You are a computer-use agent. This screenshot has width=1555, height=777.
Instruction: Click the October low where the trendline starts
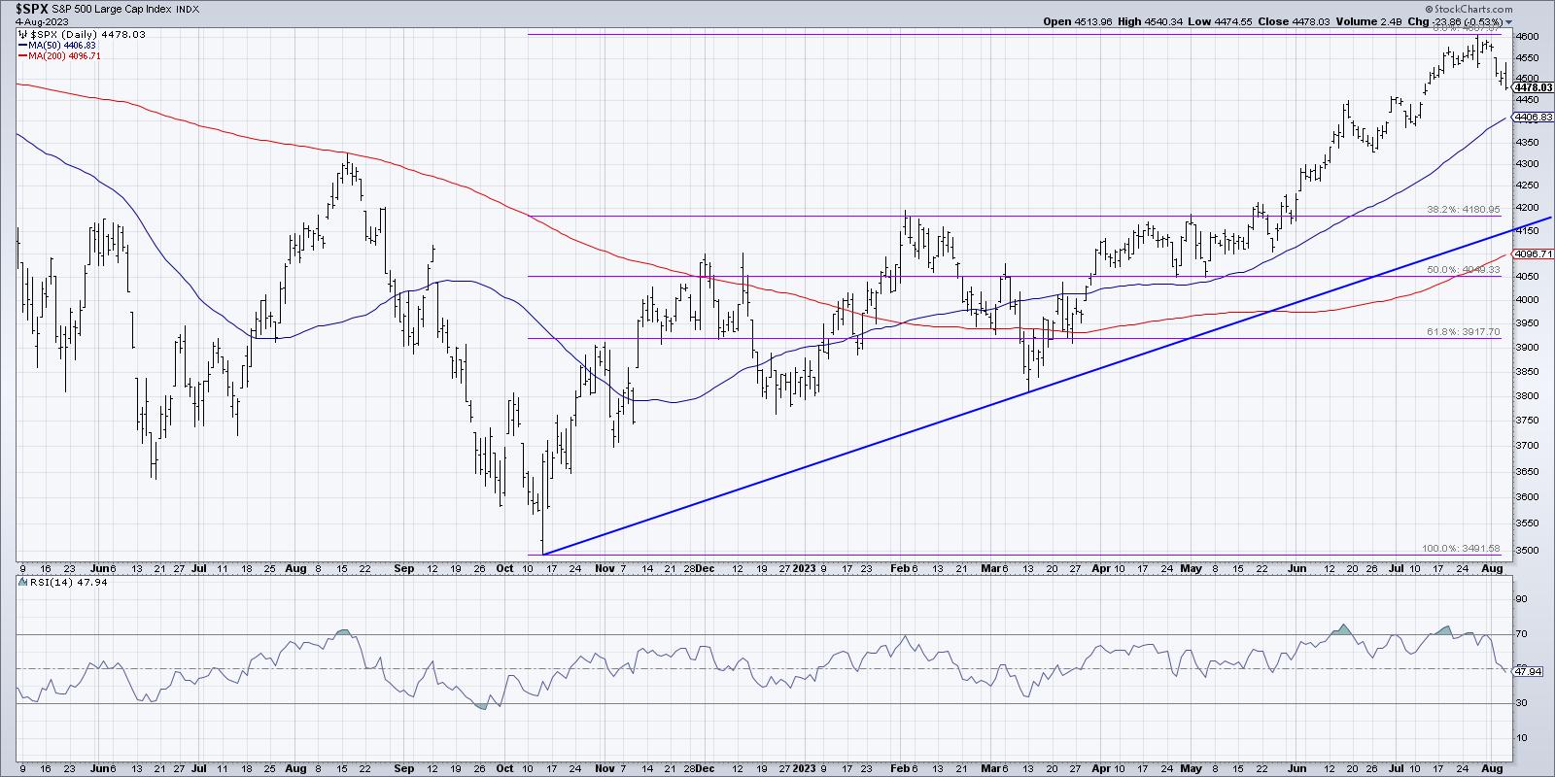point(542,553)
